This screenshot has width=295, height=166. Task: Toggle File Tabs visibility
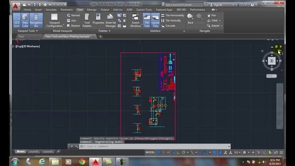[147, 20]
